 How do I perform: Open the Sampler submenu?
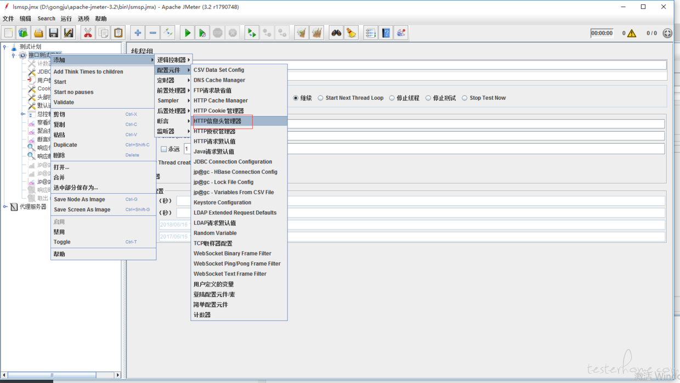pyautogui.click(x=173, y=100)
